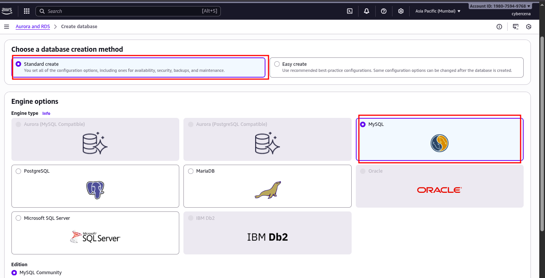The height and width of the screenshot is (278, 545).
Task: Click the disabled Oracle radio button
Action: click(x=363, y=171)
